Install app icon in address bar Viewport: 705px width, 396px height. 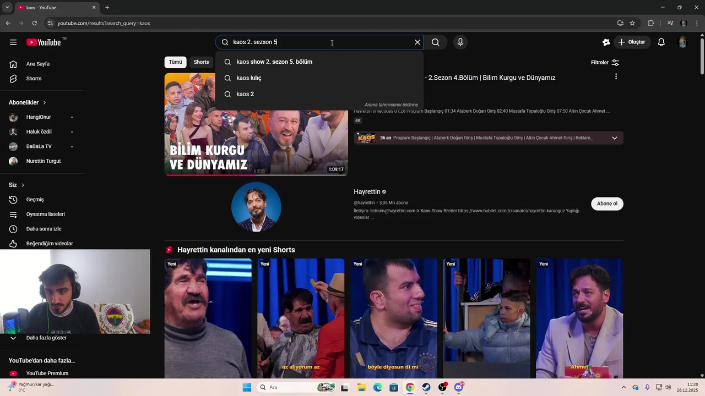click(x=620, y=23)
